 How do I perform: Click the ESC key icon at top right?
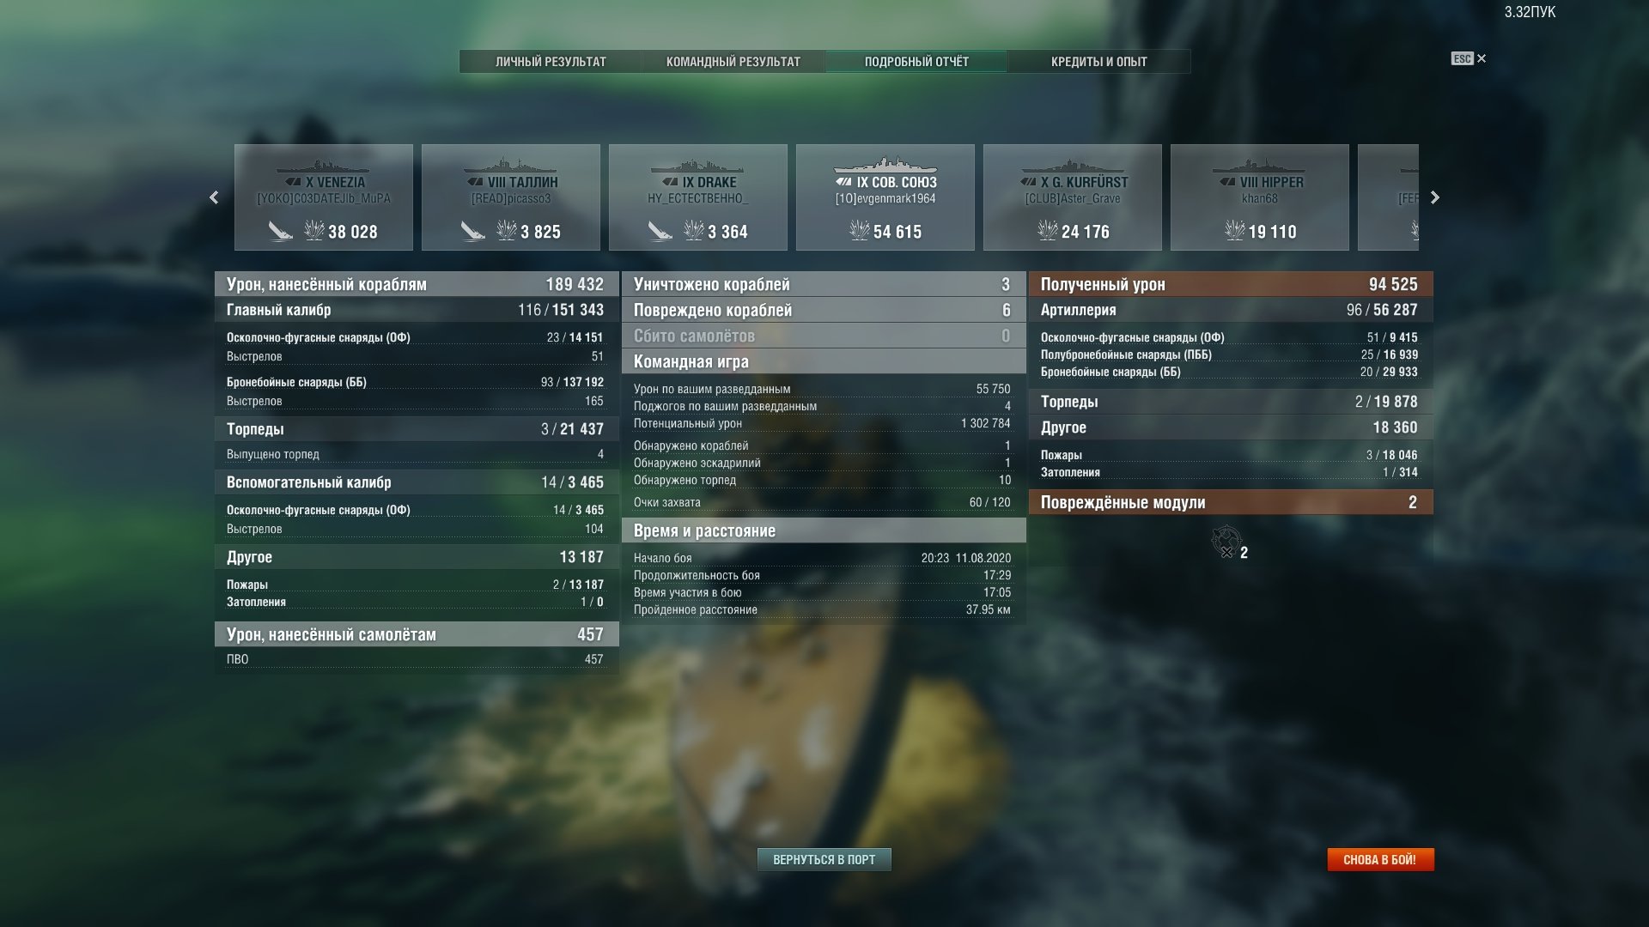(x=1462, y=58)
